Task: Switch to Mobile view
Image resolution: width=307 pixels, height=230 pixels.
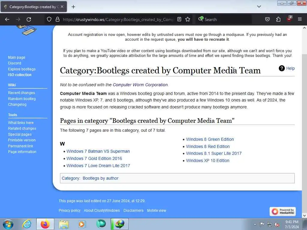Action: [156, 211]
